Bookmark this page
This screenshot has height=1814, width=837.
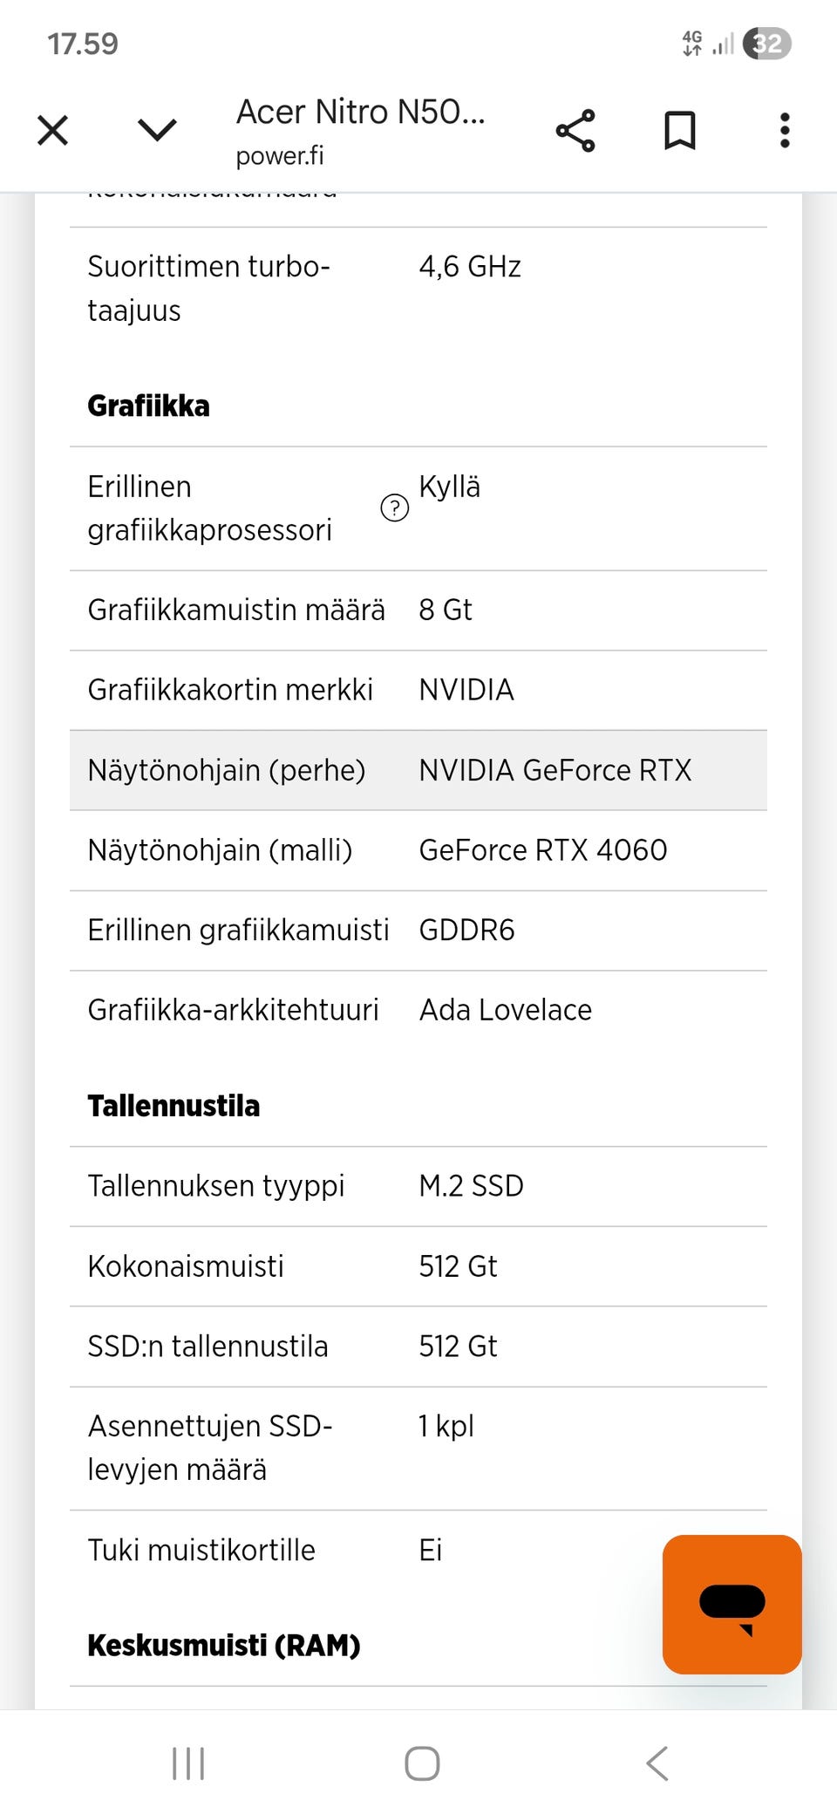click(x=680, y=131)
